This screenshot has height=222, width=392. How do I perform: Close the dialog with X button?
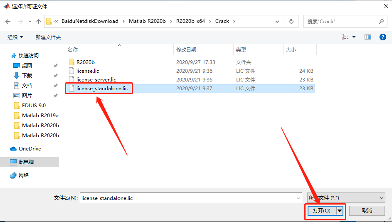pyautogui.click(x=386, y=6)
